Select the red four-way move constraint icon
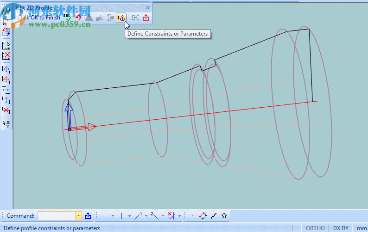This screenshot has width=368, height=232. [x=6, y=79]
